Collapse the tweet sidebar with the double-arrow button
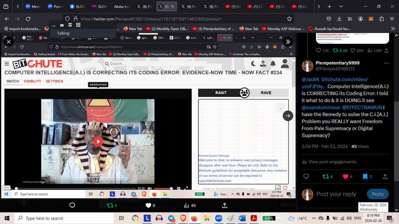399x224 pixels. 288,41
